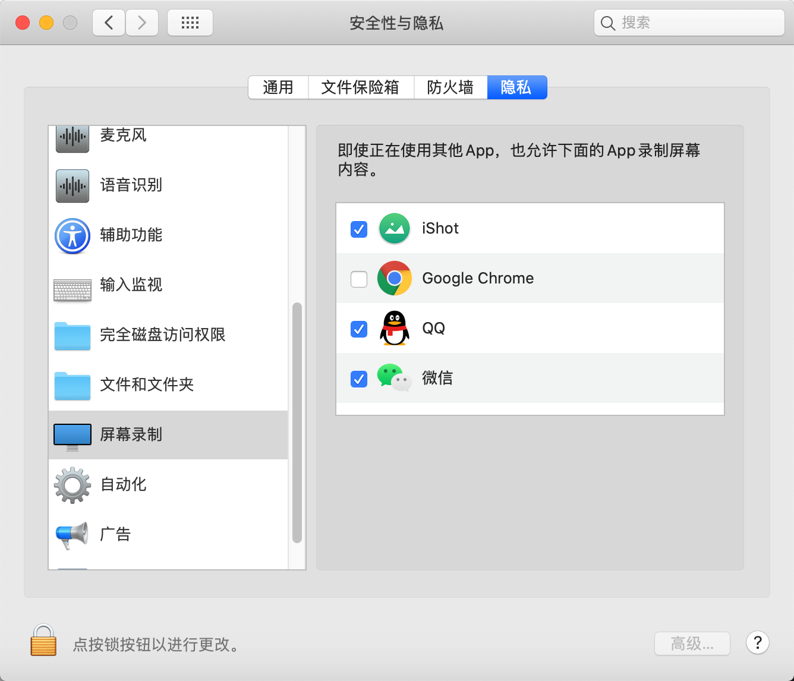
Task: Open the help question mark button
Action: (x=757, y=643)
